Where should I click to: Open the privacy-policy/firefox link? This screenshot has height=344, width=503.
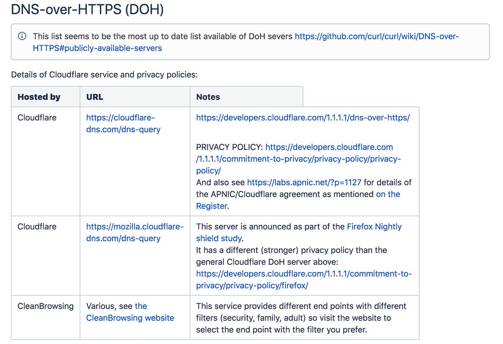(x=304, y=279)
